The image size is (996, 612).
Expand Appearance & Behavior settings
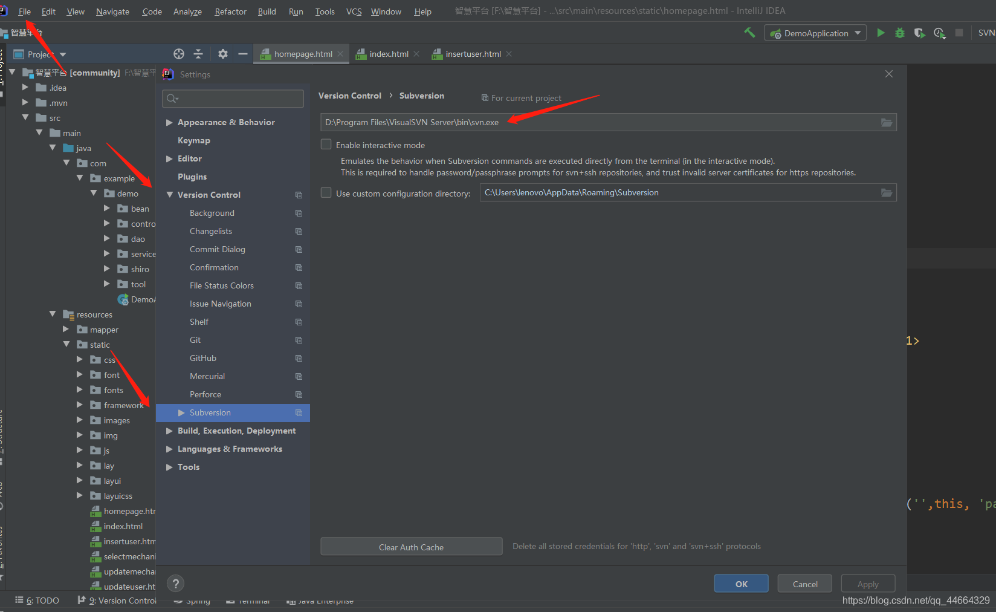point(170,122)
